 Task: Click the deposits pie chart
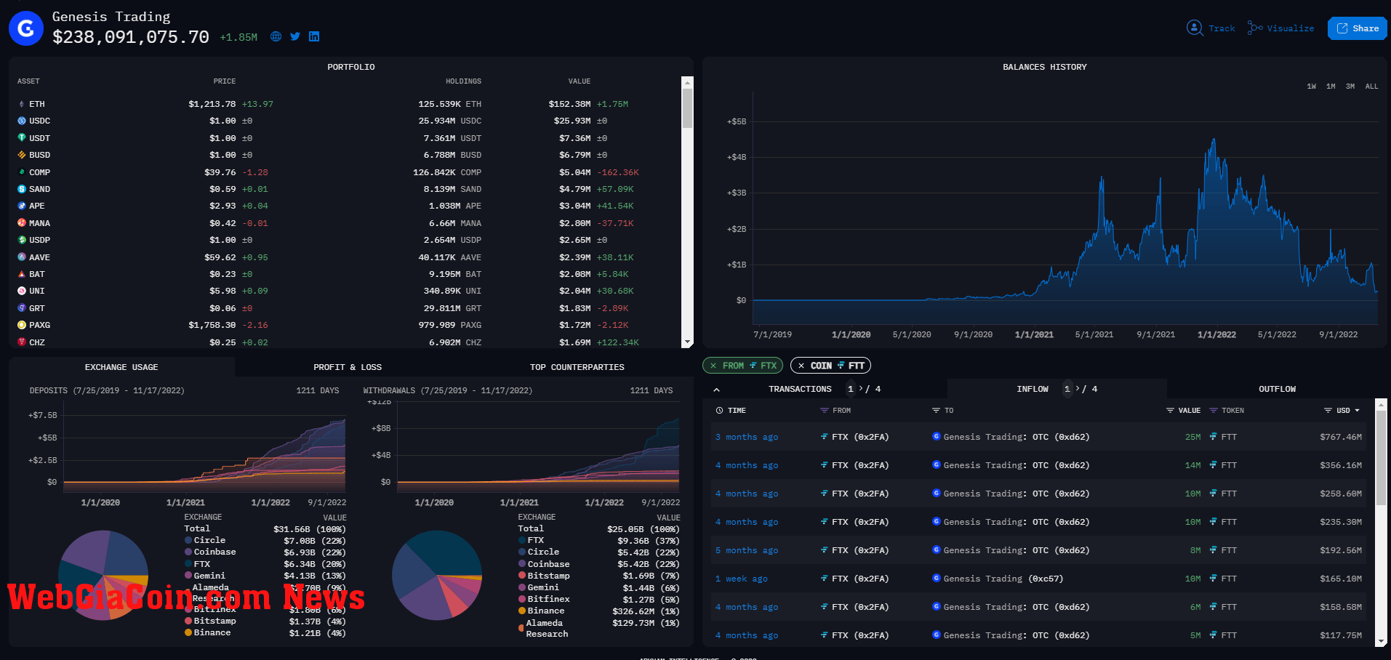104,575
